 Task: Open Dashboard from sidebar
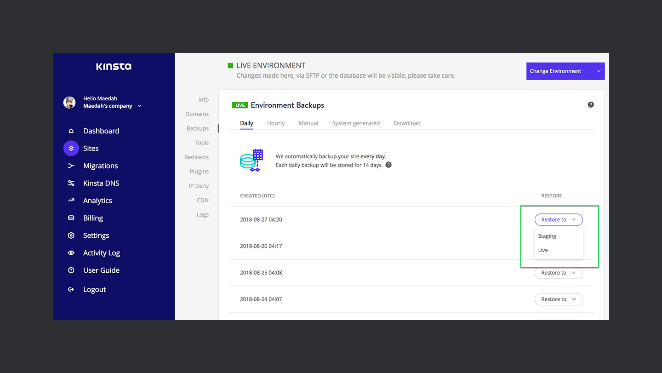pos(101,131)
